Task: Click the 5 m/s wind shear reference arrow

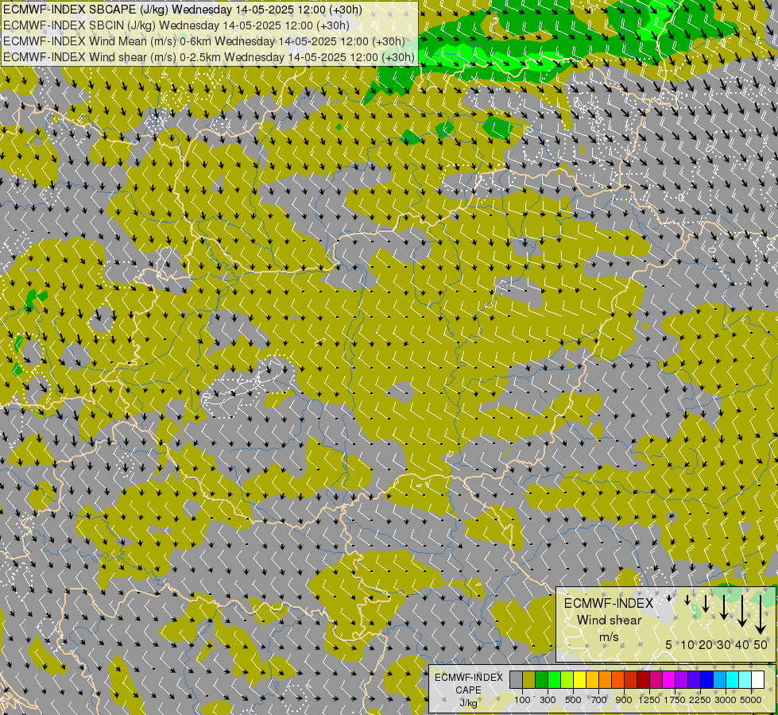Action: (669, 598)
